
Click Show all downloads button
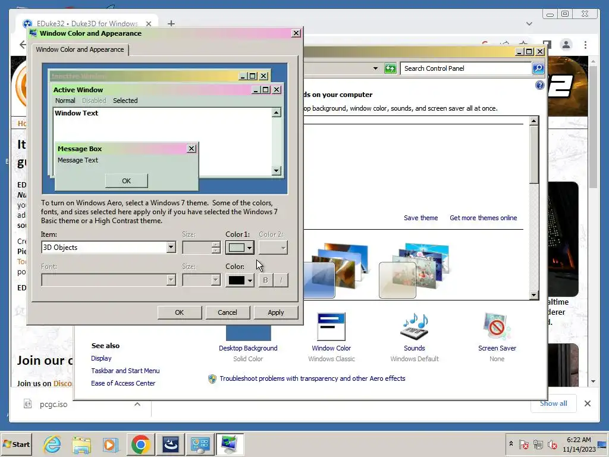[x=553, y=403]
